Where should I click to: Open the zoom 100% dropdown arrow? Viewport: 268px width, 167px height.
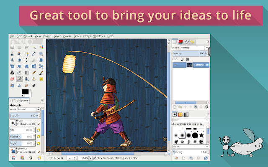(91, 158)
